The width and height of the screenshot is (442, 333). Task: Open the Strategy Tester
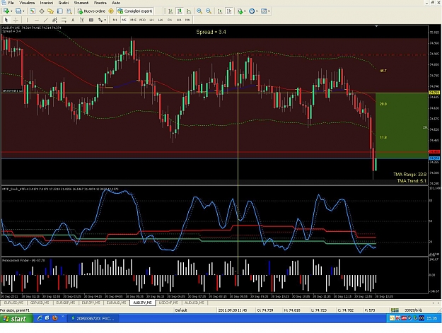tap(69, 11)
